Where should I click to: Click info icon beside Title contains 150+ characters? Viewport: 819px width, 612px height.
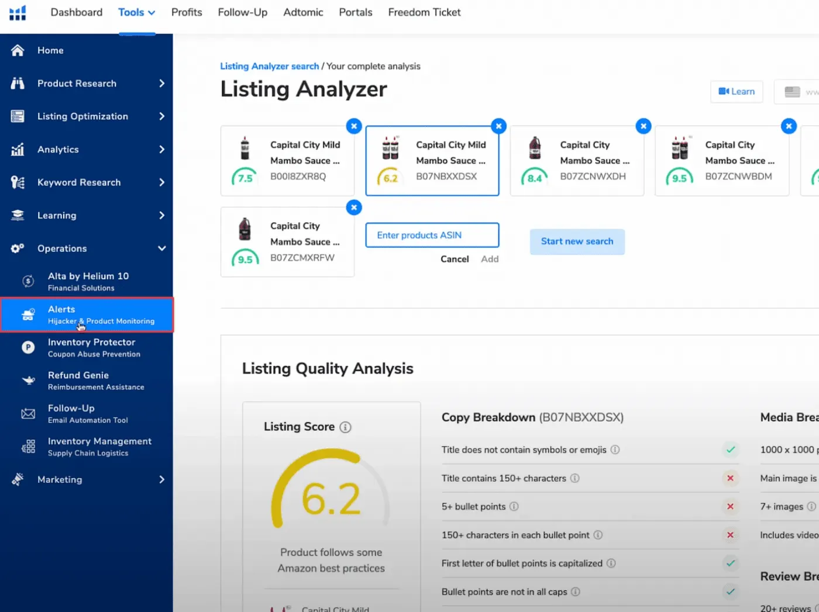[575, 478]
